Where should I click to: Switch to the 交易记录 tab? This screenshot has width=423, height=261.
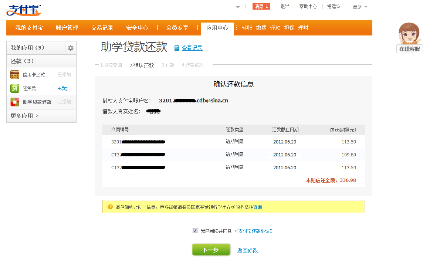(102, 28)
